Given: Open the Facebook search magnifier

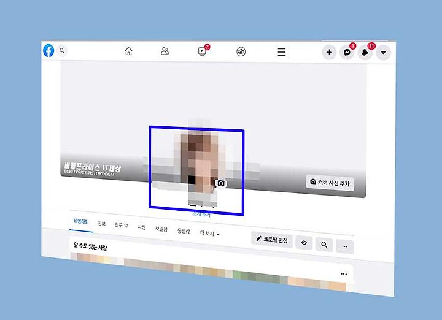Looking at the screenshot, I should [62, 51].
